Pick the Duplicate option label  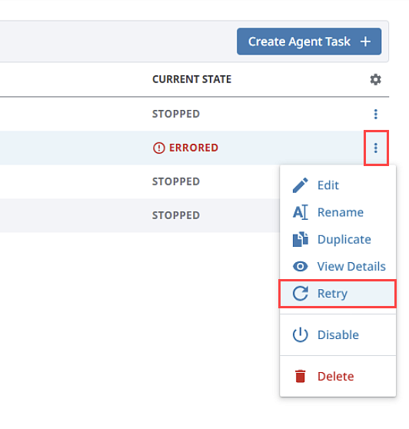344,239
